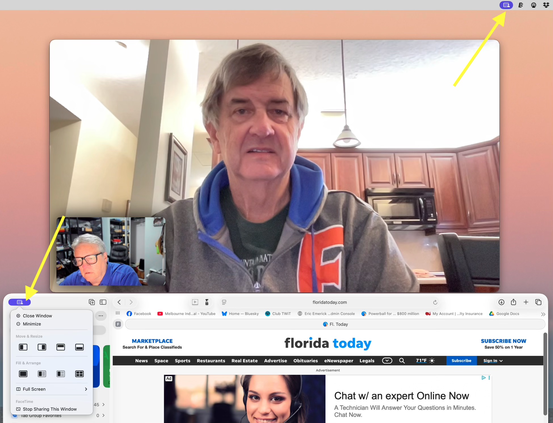Click the screen sharing menu bar icon
Image resolution: width=553 pixels, height=423 pixels.
coord(506,5)
